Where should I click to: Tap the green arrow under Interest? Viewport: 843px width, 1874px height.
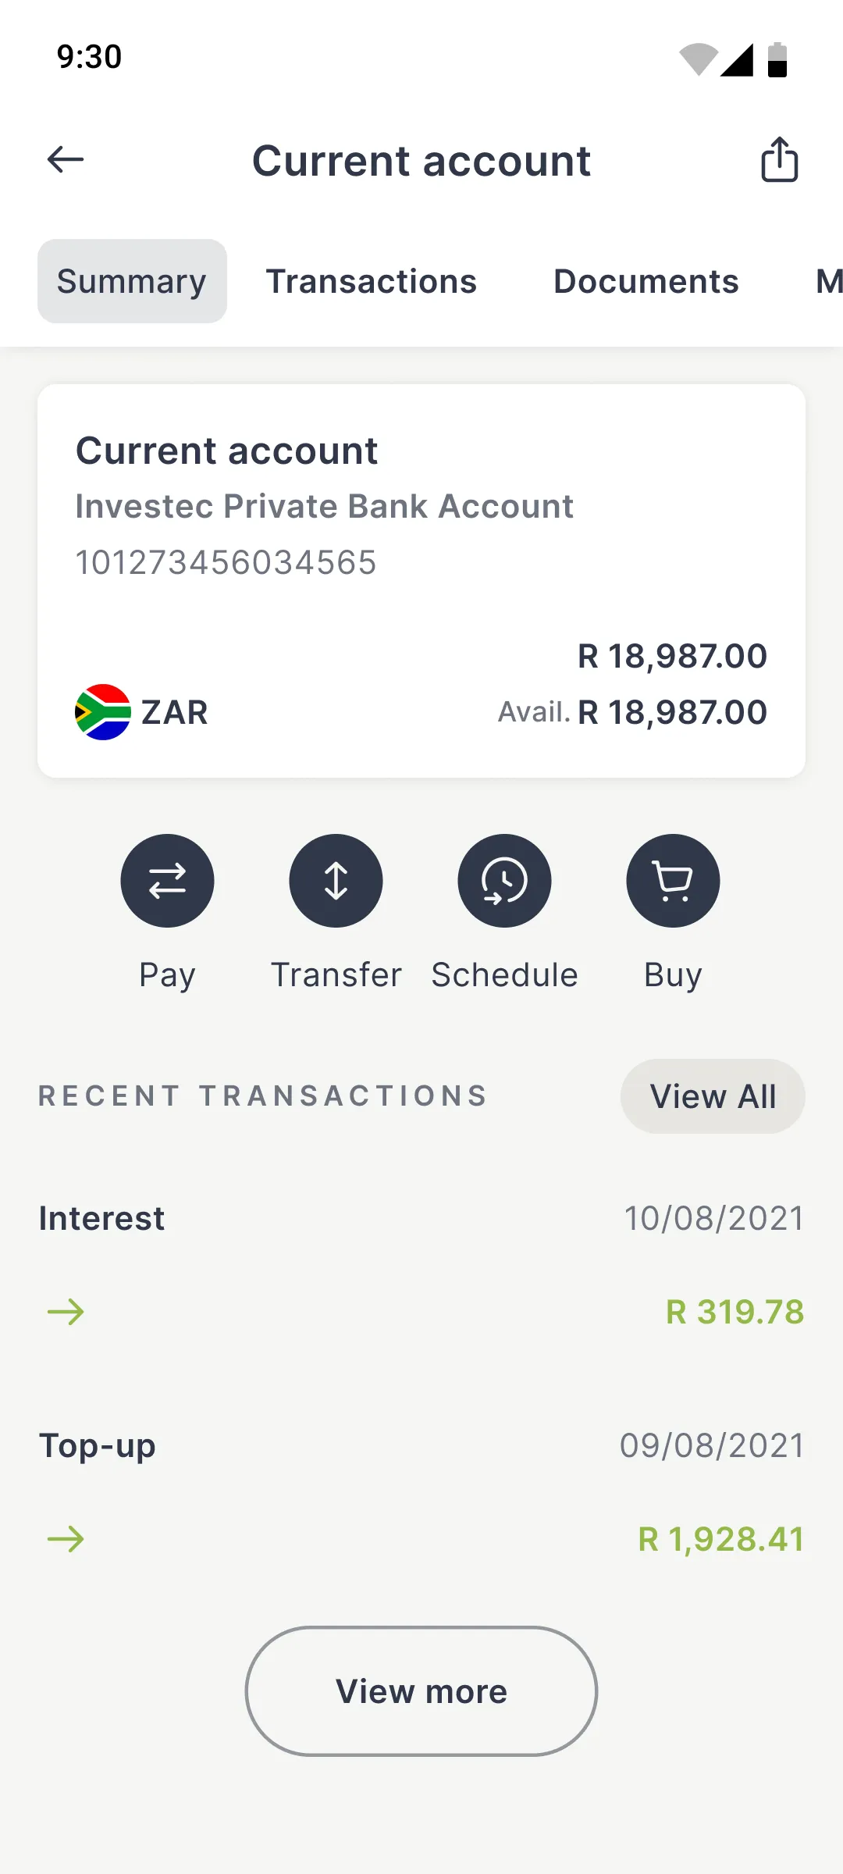[66, 1312]
